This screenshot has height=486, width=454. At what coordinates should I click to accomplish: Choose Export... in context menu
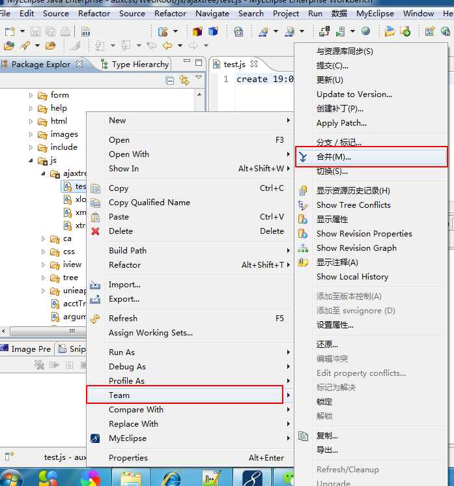click(x=190, y=299)
